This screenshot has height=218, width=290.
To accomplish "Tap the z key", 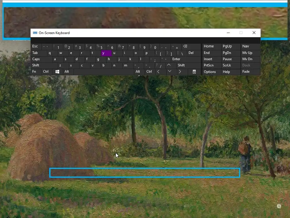I will tap(63, 65).
